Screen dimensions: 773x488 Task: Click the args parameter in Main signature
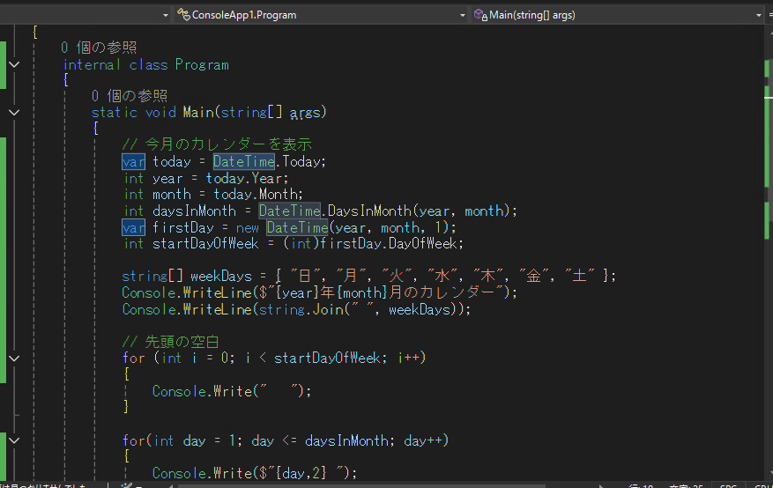305,112
